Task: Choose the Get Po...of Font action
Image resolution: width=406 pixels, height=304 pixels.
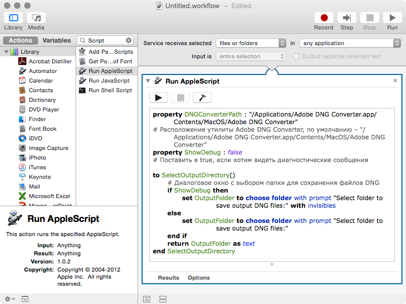Action: 107,61
